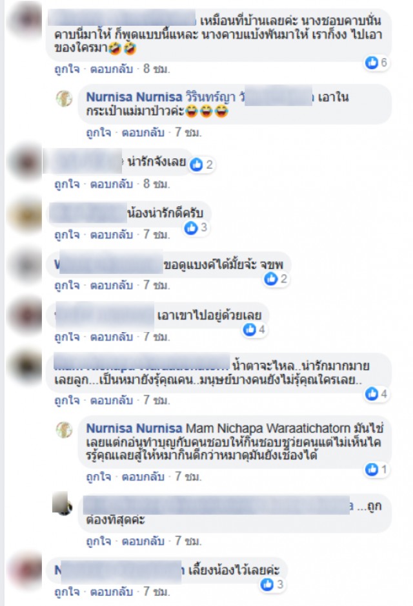Click the single like icon on Nurnisa's long reply
This screenshot has height=606, width=413.
pos(372,469)
